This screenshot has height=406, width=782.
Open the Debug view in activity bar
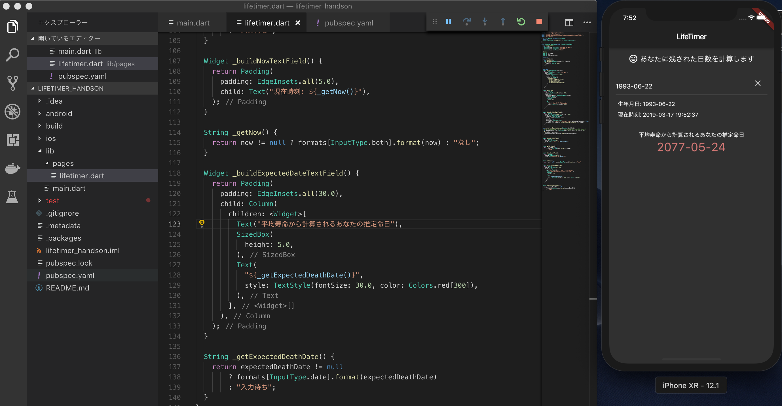click(x=13, y=111)
